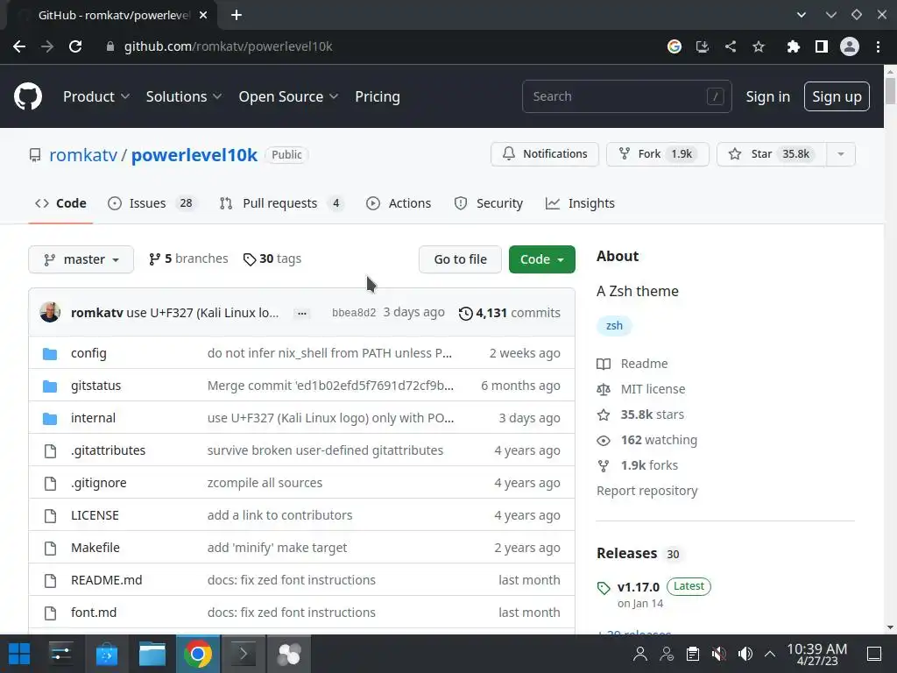897x673 pixels.
Task: Click the Go to file button
Action: pos(460,259)
